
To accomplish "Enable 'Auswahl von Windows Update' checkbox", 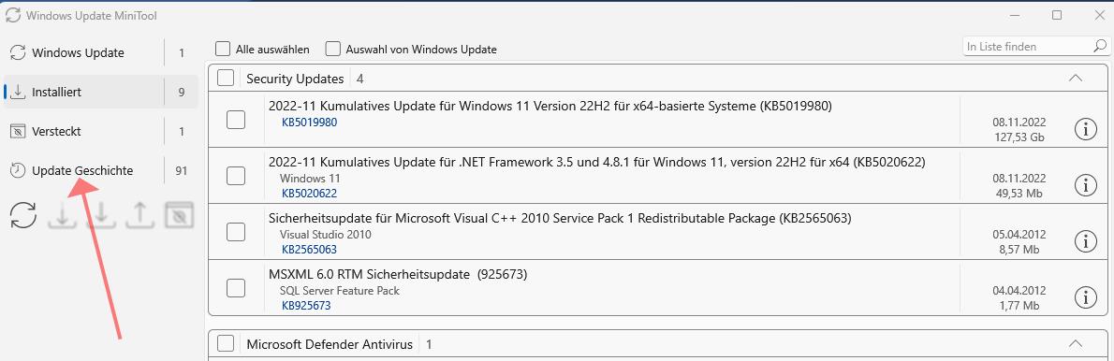I will pos(332,49).
